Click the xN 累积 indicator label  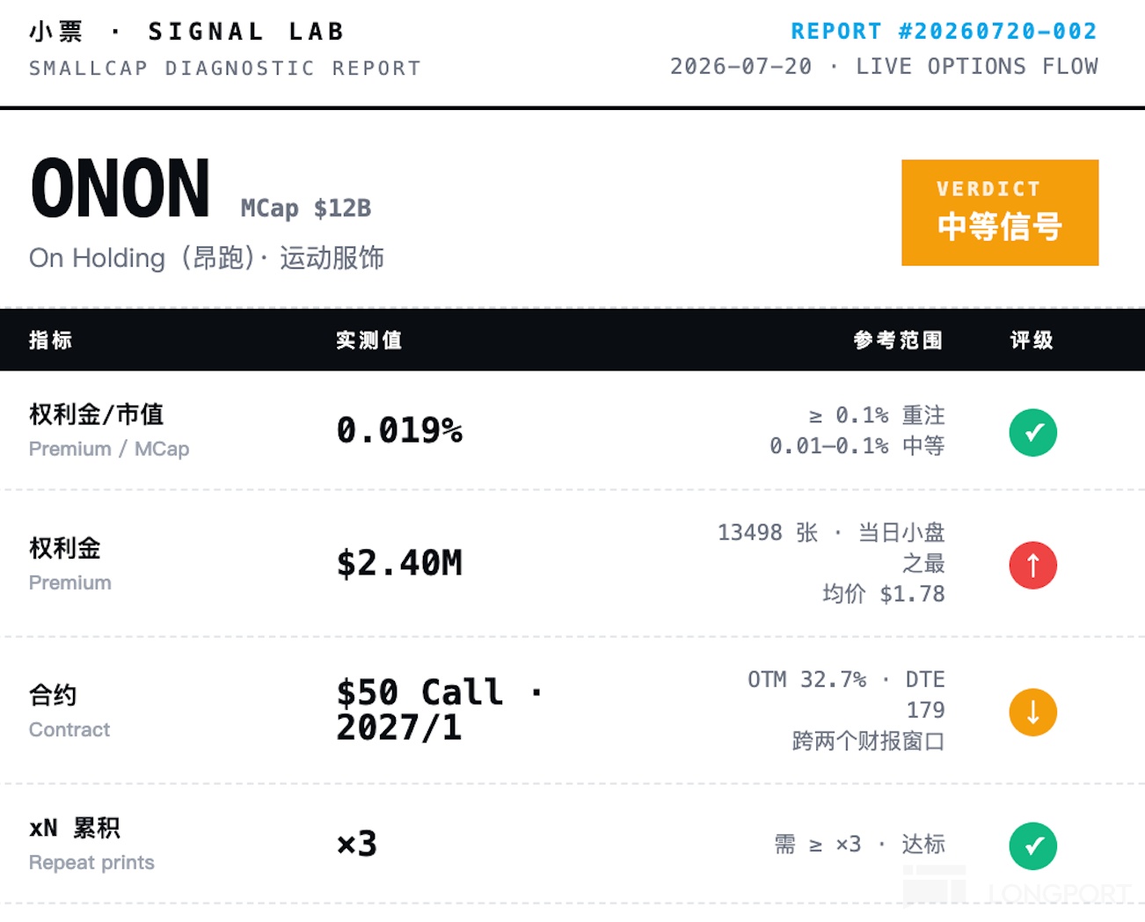tap(75, 828)
